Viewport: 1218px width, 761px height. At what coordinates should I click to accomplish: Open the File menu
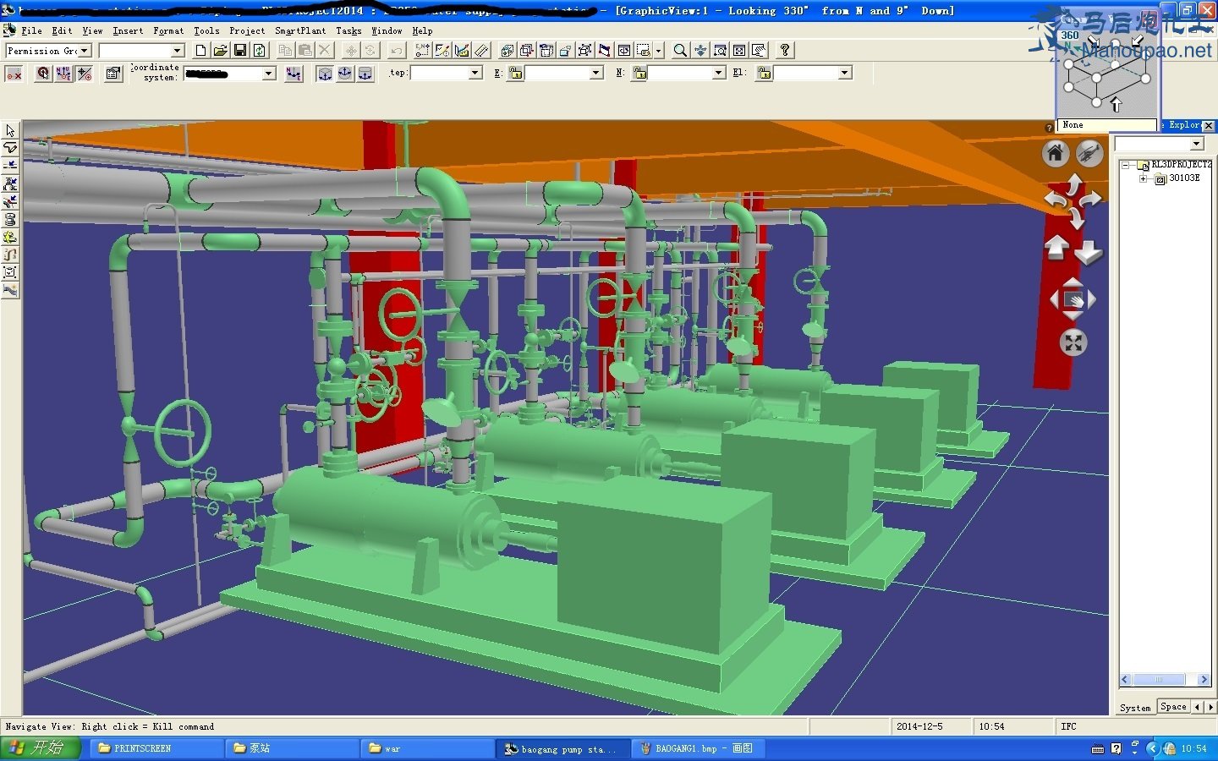click(31, 30)
